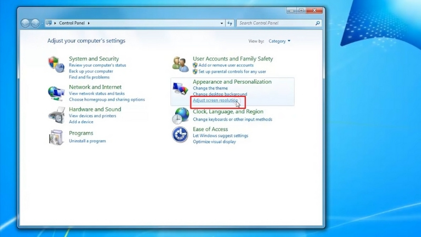This screenshot has height=237, width=421.
Task: Open the System and Security shield icon
Action: coord(56,64)
